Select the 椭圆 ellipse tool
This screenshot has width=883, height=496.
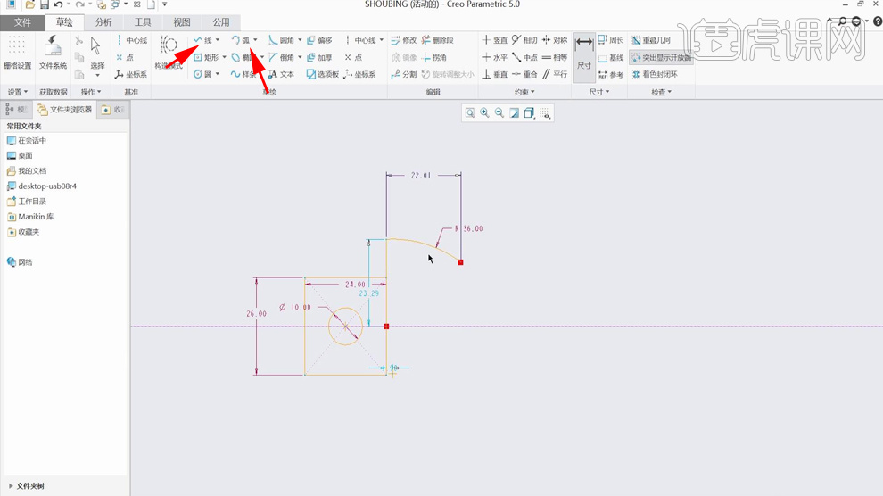243,57
